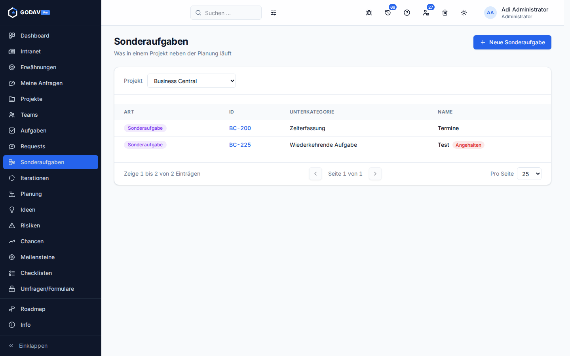Open the help question mark icon
Viewport: 570px width, 356px height.
(x=407, y=13)
